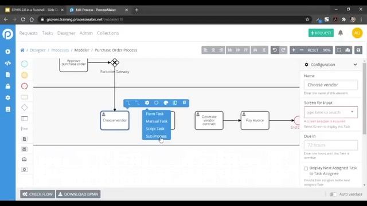Zoom in with the plus button
Screen dimensions: 367x206
coord(294,50)
